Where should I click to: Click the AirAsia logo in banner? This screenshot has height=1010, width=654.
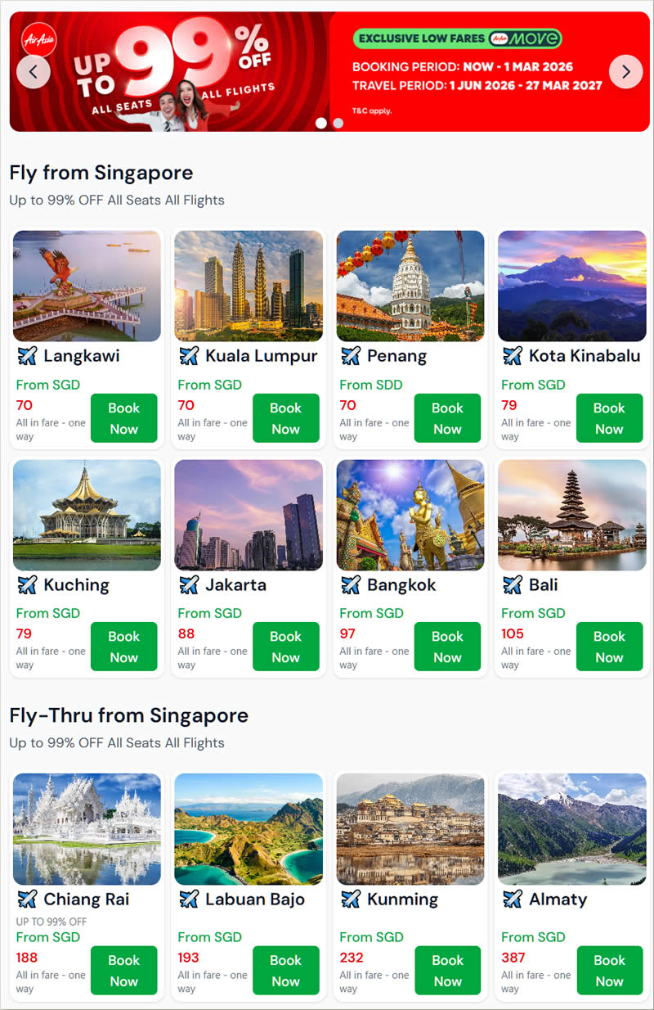click(x=40, y=39)
